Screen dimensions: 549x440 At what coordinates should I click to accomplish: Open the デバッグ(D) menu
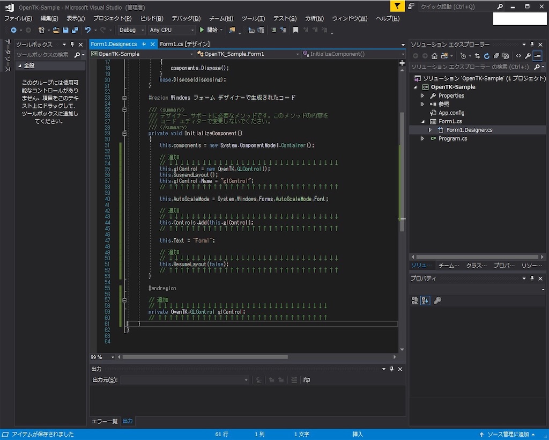[186, 19]
